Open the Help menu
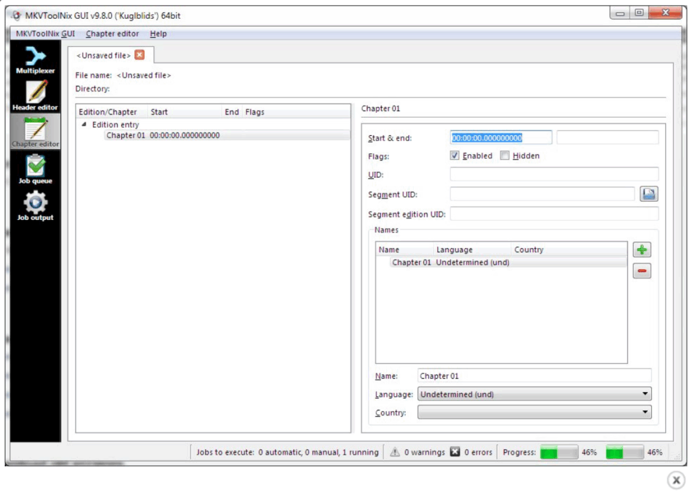This screenshot has height=491, width=689. pos(157,34)
